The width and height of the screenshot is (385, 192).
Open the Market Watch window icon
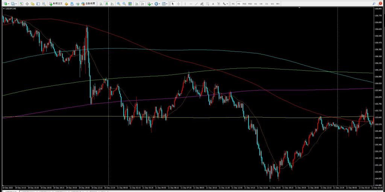coord(22,4)
